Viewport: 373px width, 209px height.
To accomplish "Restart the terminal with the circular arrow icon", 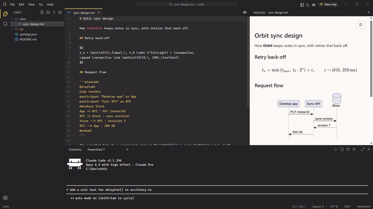I will click(x=348, y=150).
